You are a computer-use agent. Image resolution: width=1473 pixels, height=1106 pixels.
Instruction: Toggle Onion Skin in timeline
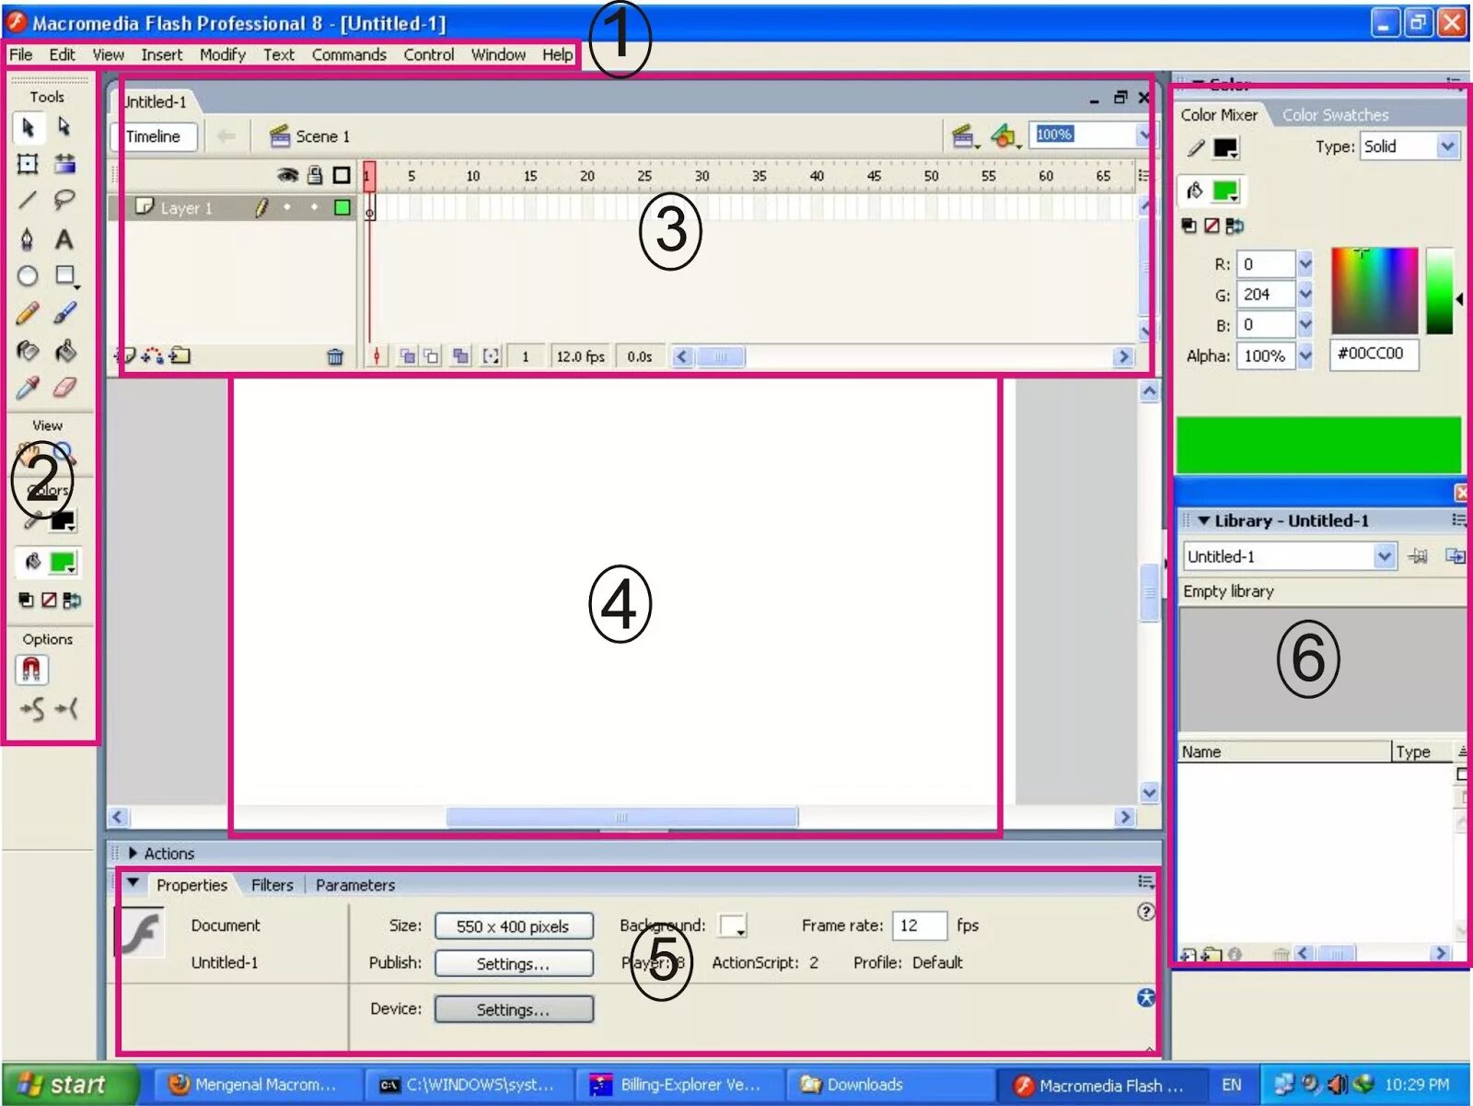406,356
